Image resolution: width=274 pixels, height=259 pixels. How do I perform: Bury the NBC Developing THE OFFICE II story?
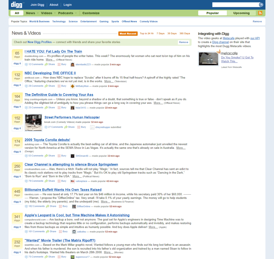(62, 86)
